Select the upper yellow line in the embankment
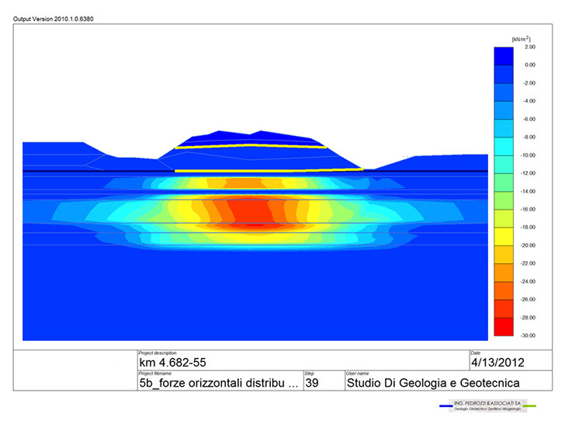 pos(248,146)
